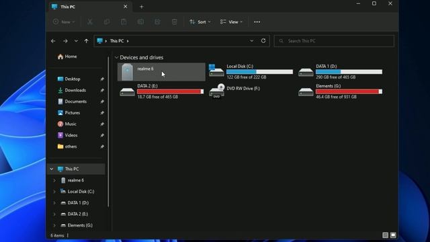Collapse the This PC tree node
Viewport: 430px width, 242px height.
52,169
